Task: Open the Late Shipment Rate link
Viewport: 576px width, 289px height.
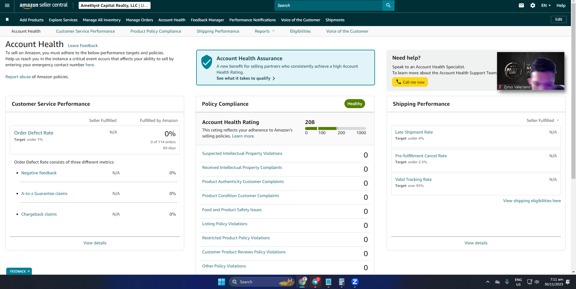Action: [414, 132]
